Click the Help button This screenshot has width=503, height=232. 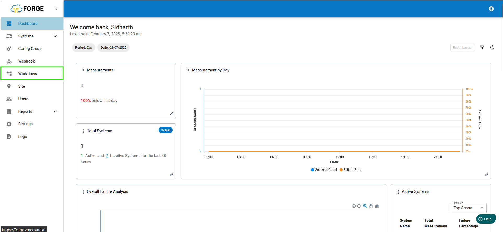[486, 219]
